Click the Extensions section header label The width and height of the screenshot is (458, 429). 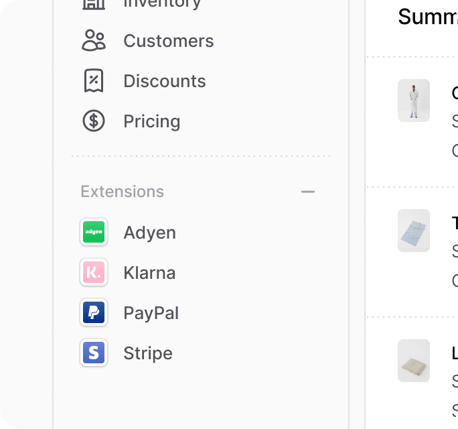(x=122, y=192)
